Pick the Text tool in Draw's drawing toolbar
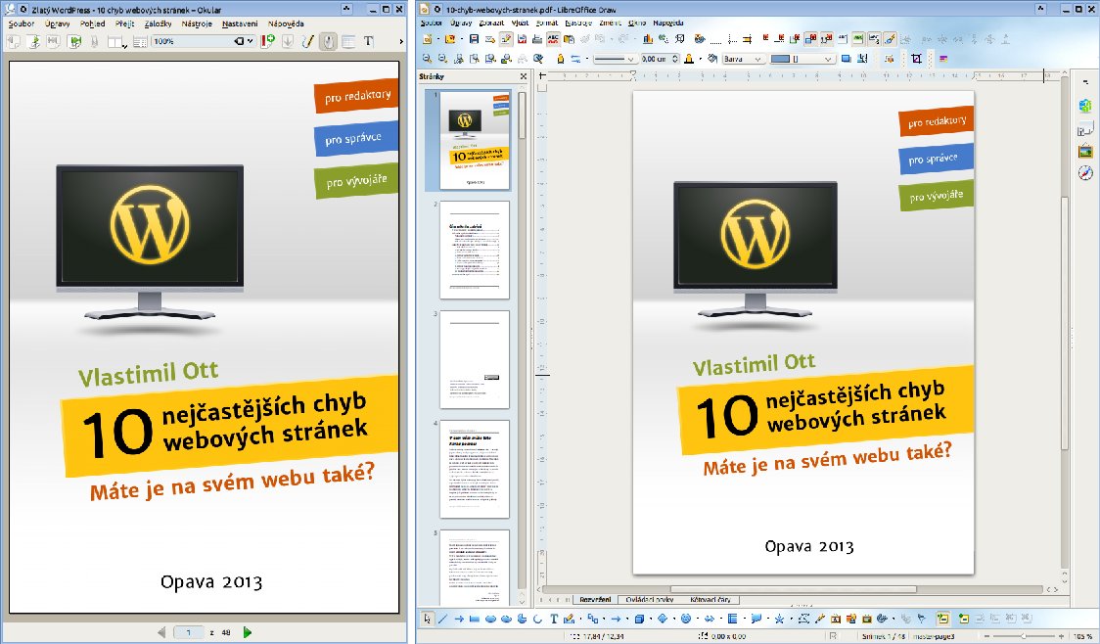 click(x=554, y=619)
